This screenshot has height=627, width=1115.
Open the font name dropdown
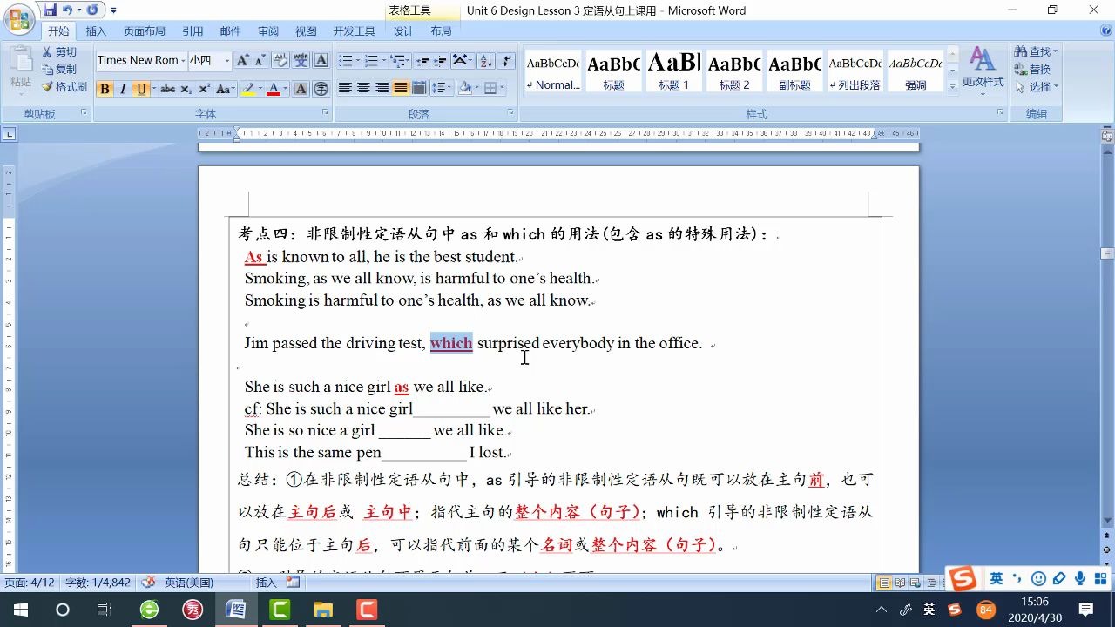coord(183,60)
